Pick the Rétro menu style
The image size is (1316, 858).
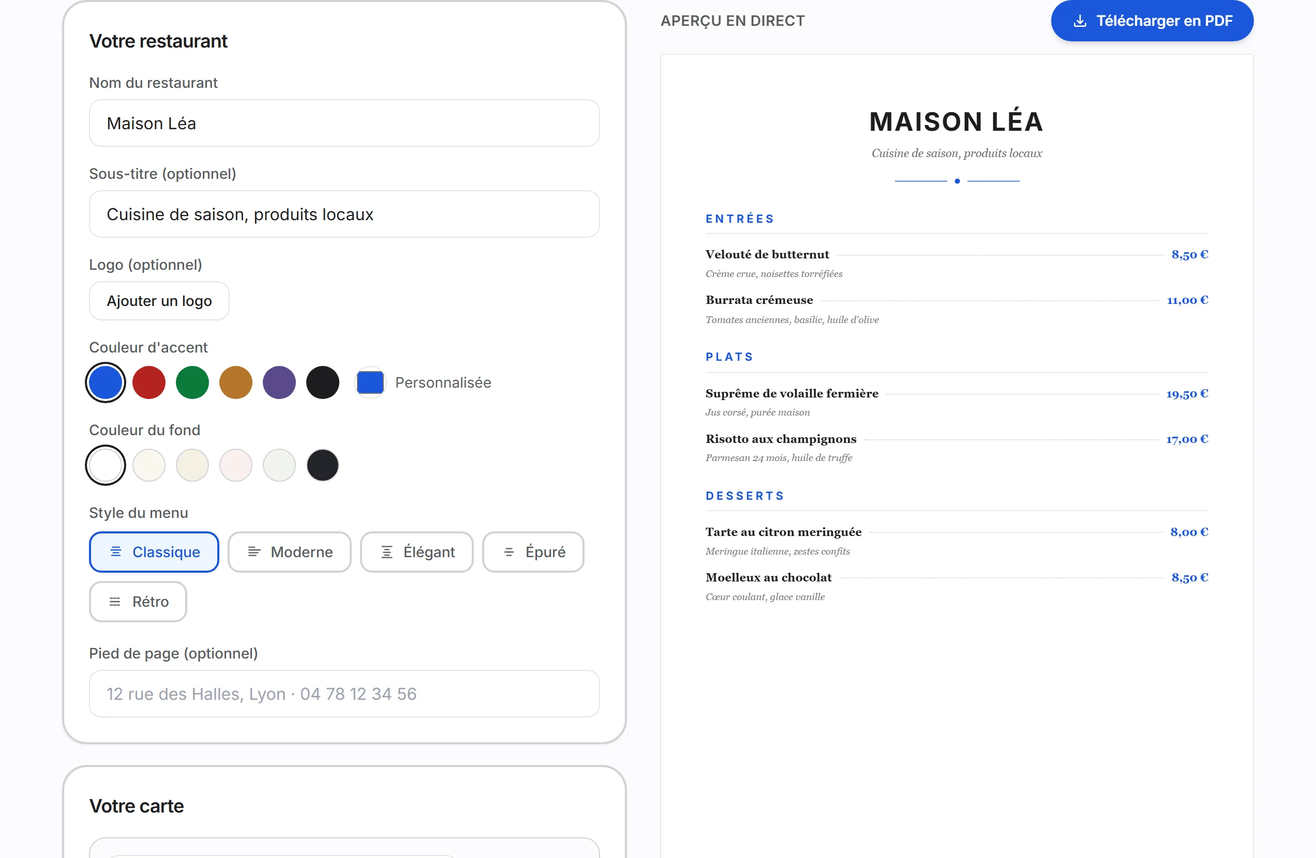click(138, 602)
